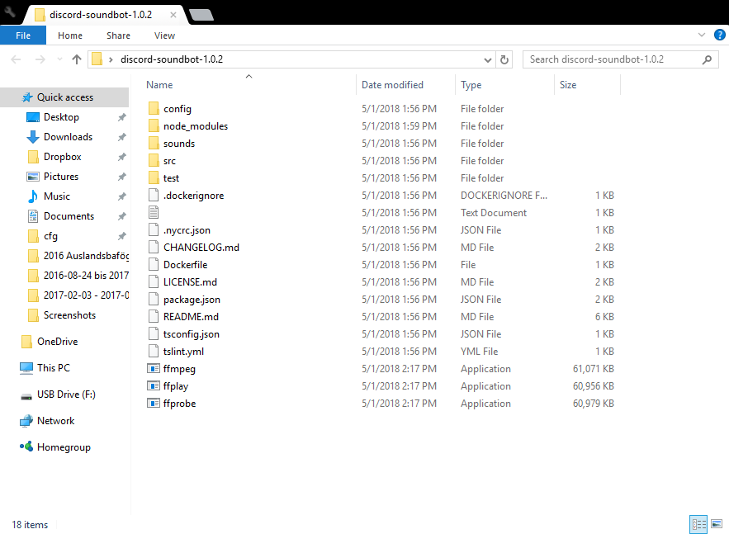Open Music in navigation pane
This screenshot has height=534, width=729.
57,196
